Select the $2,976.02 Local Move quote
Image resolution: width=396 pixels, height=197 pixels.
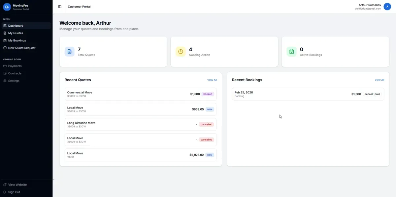point(140,155)
